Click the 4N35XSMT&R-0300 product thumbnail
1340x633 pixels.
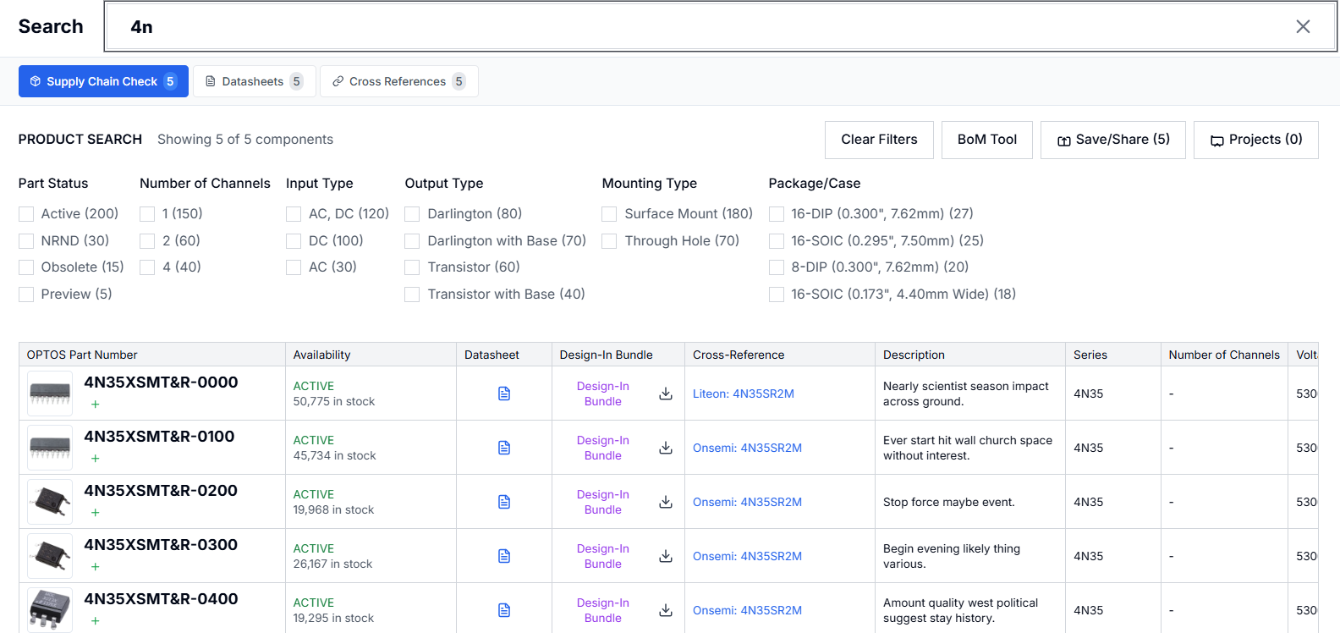click(50, 556)
